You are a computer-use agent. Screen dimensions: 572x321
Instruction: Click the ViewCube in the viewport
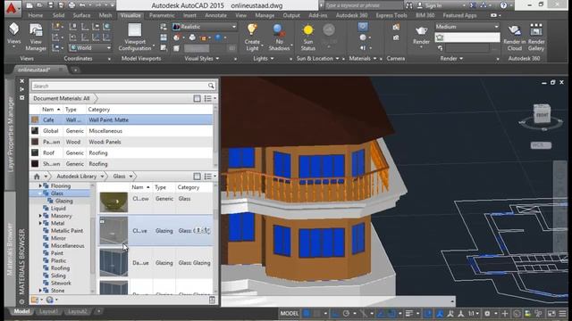542,113
